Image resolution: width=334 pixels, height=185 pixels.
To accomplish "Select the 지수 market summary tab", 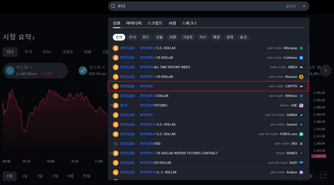I will pyautogui.click(x=10, y=52).
